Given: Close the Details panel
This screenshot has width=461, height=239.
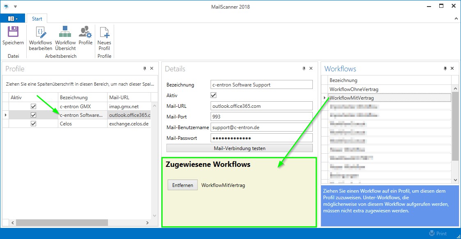Looking at the screenshot, I should click(311, 68).
